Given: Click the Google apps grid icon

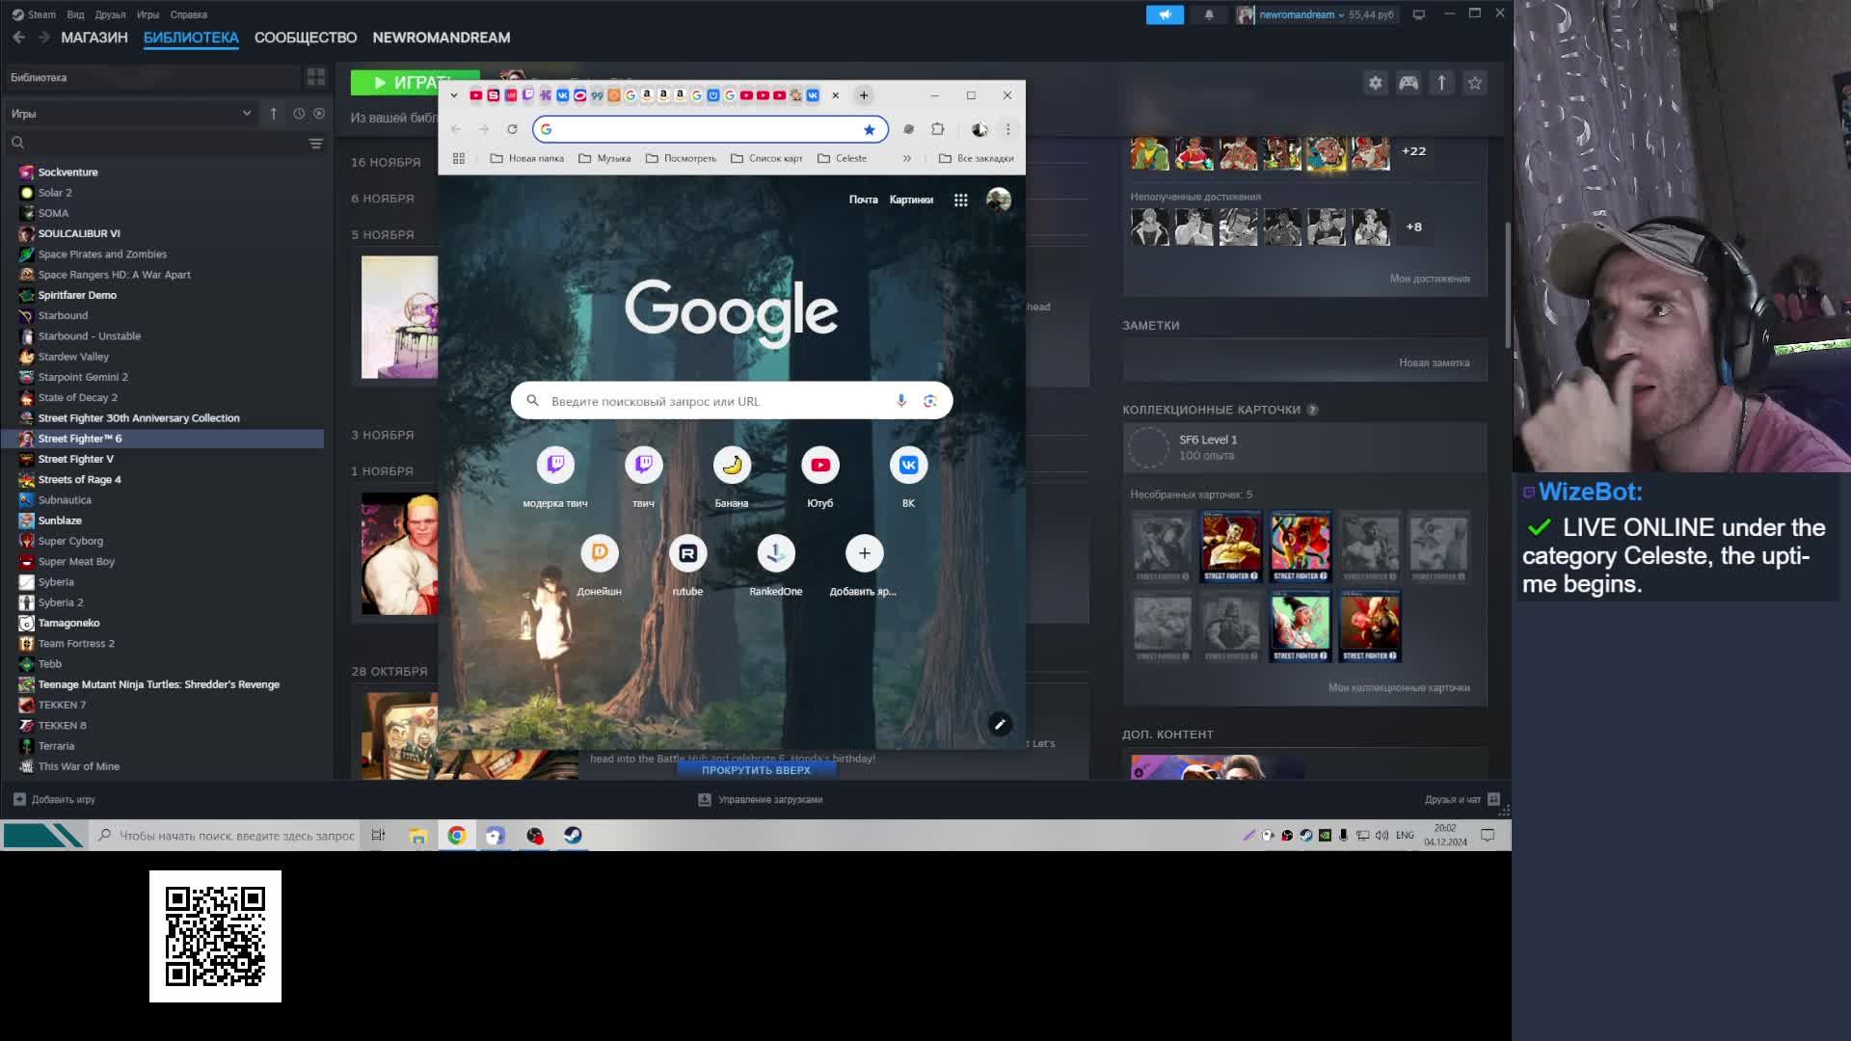Looking at the screenshot, I should [960, 200].
